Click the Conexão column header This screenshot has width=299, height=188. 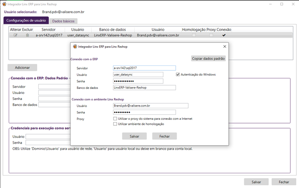click(224, 29)
